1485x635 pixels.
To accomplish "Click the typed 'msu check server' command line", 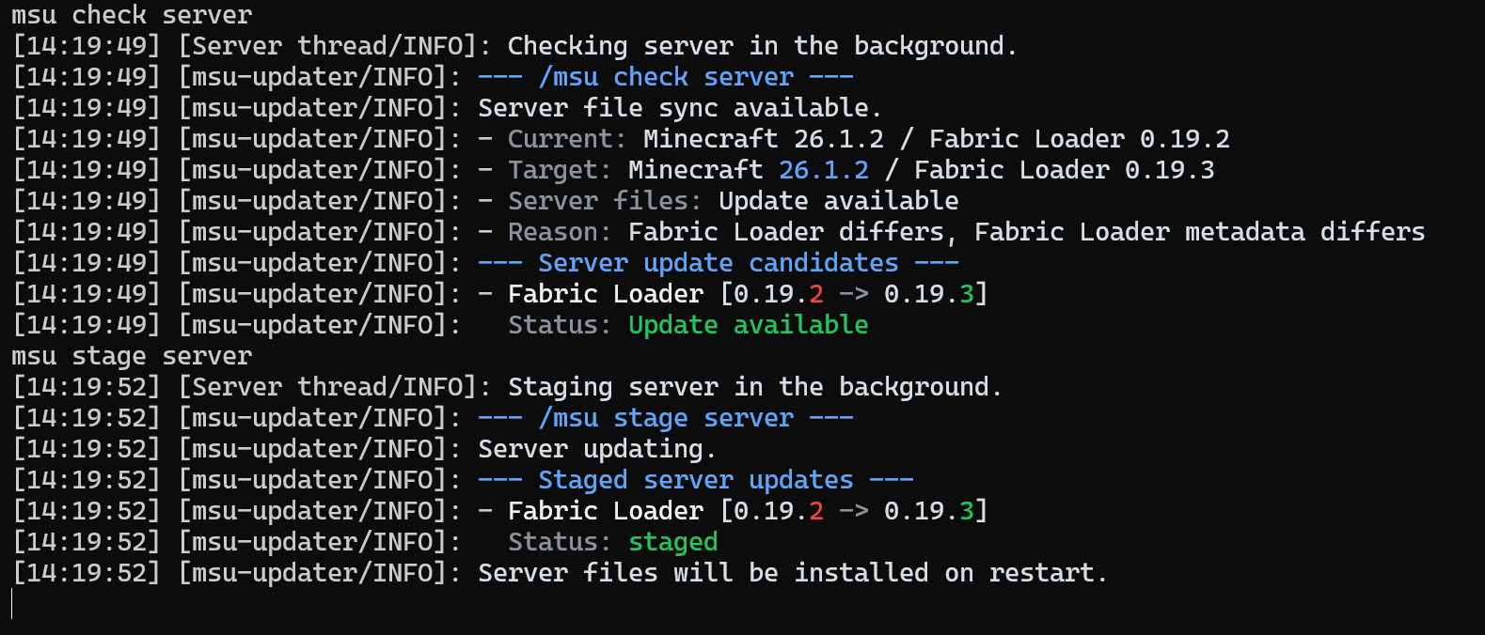I will pyautogui.click(x=132, y=15).
